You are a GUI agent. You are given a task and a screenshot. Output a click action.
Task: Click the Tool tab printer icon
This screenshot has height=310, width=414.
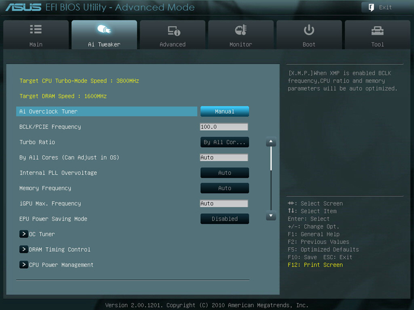click(x=377, y=30)
